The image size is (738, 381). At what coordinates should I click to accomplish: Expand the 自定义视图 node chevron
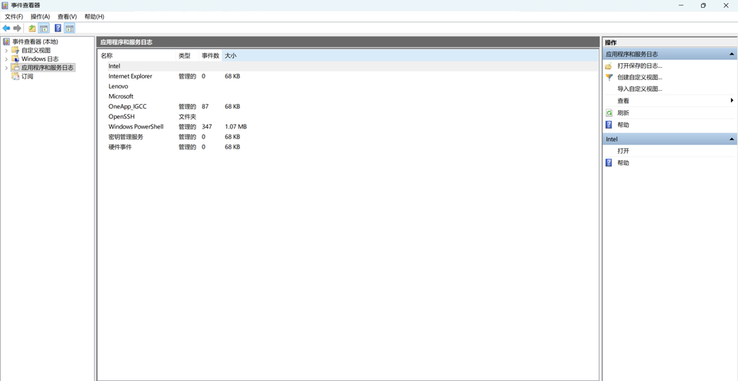tap(6, 50)
